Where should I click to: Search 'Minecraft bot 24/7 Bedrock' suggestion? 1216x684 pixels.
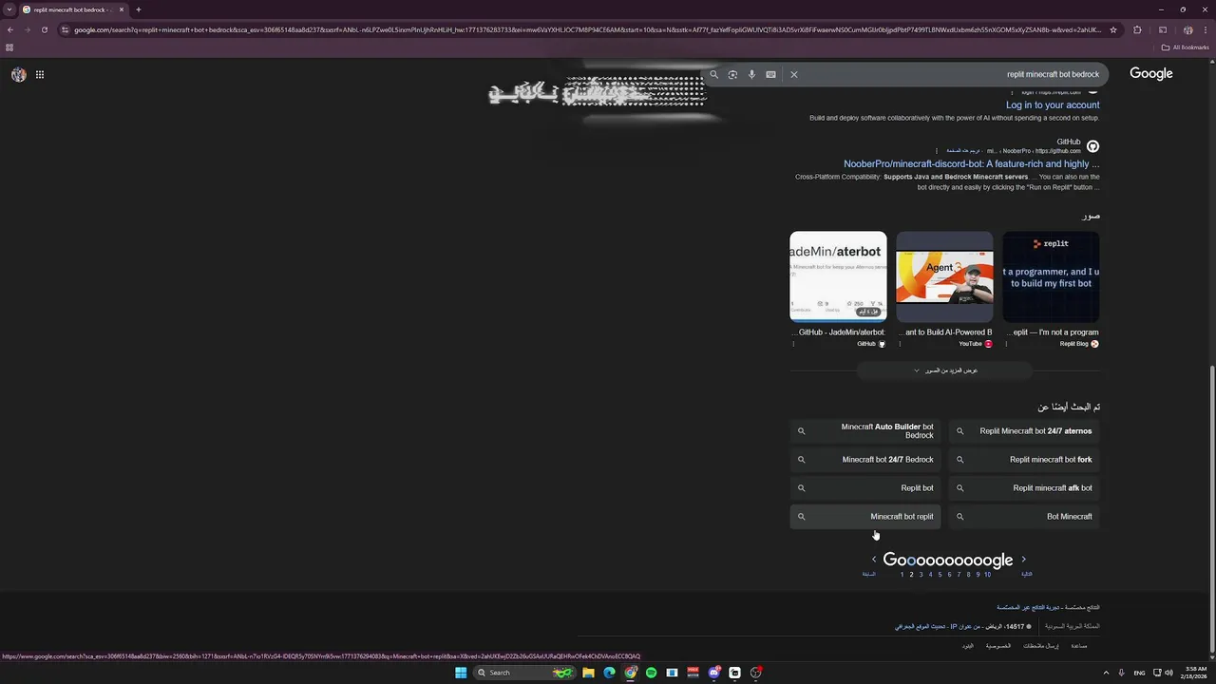pyautogui.click(x=865, y=460)
